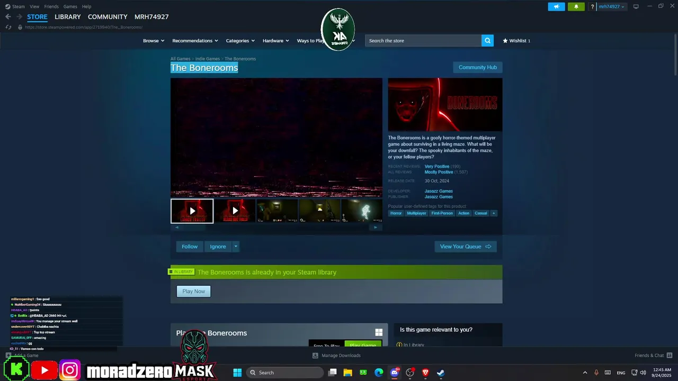Screen dimensions: 678x381
Task: Click the Search the store field
Action: point(423,41)
